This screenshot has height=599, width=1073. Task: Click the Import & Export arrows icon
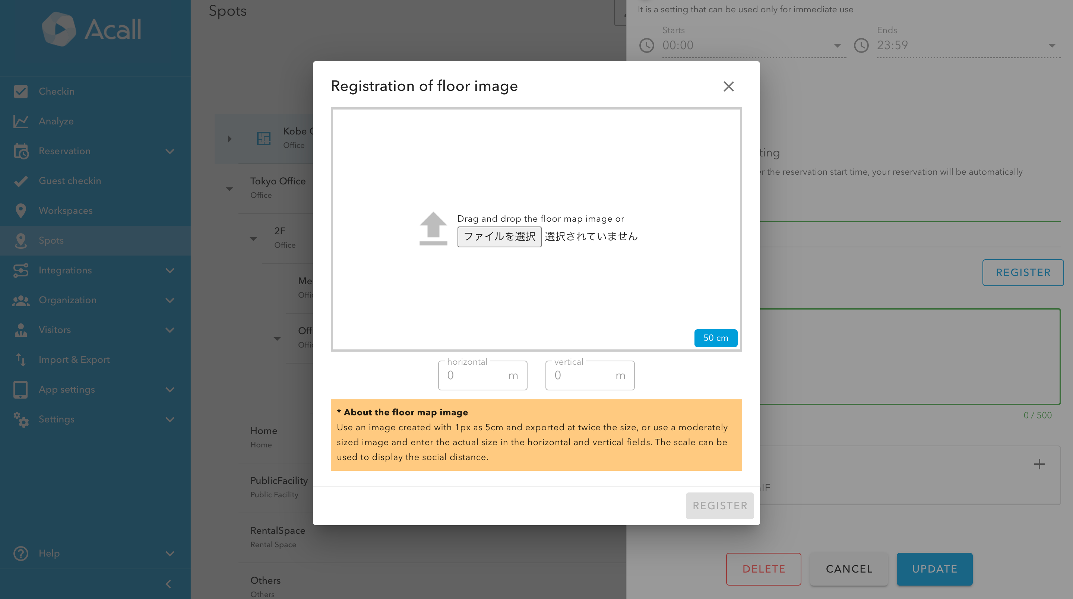20,359
